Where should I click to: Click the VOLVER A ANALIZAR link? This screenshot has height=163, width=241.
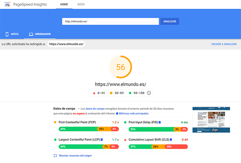click(224, 44)
